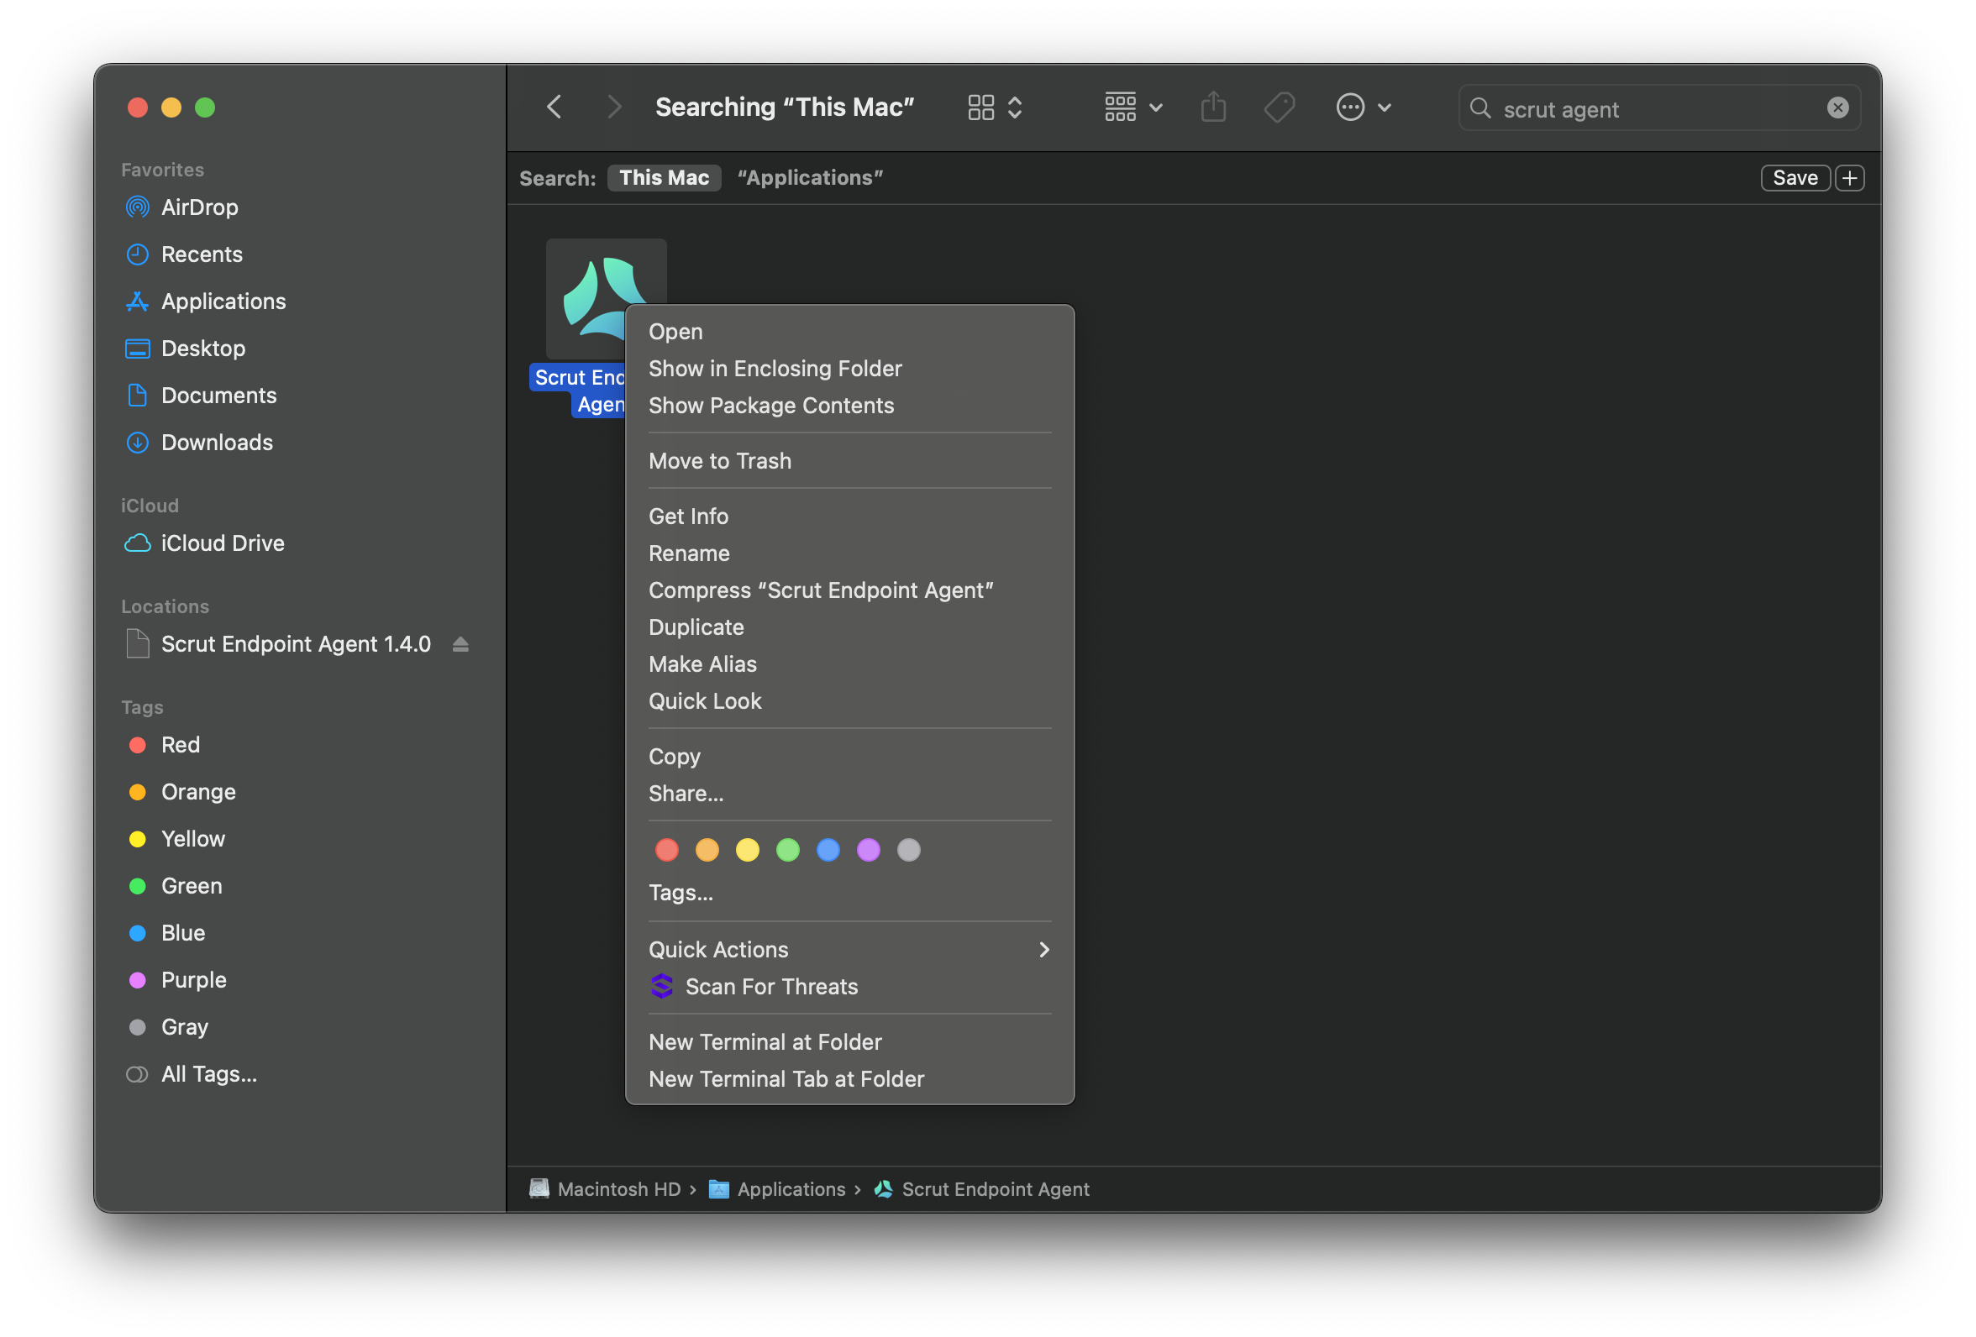Screen dimensions: 1976x1337
Task: Choose Make Alias from context menu
Action: (x=849, y=663)
